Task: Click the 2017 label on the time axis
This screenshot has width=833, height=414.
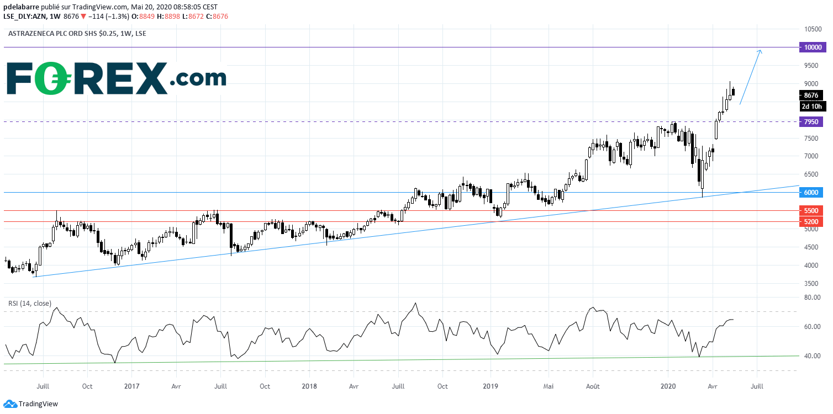Action: coord(131,386)
